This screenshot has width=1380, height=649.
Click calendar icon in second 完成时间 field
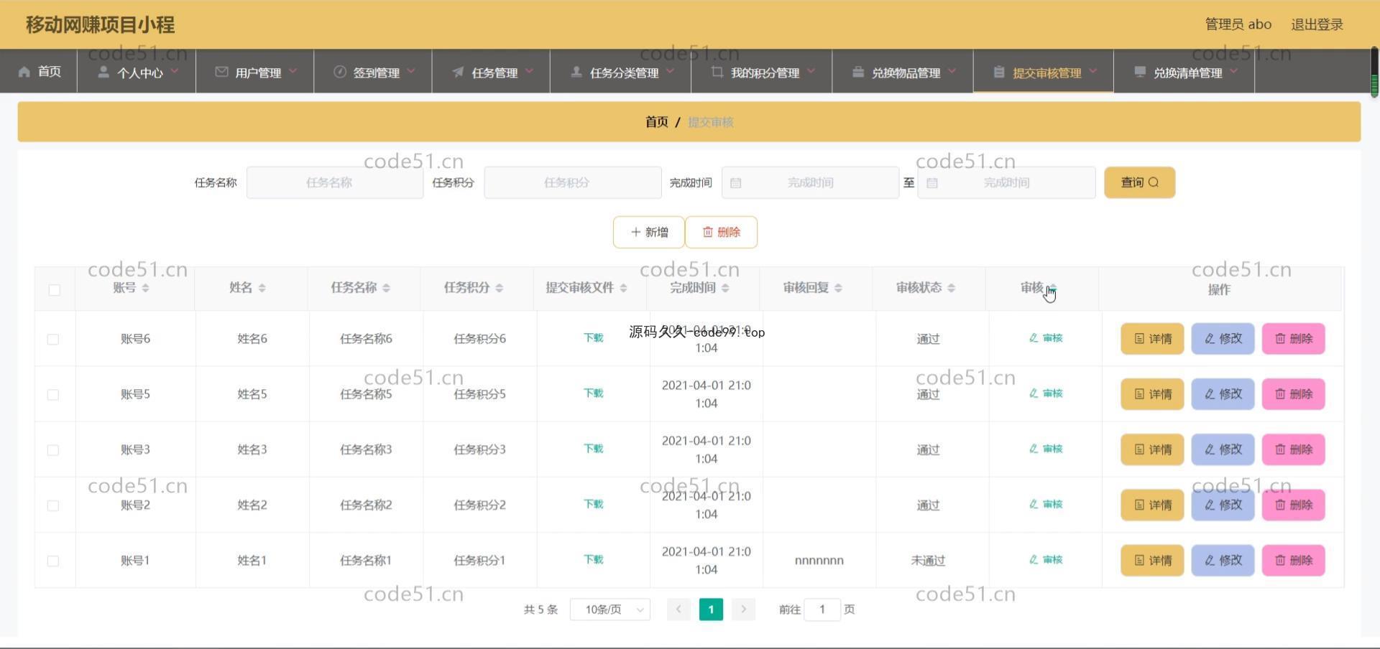(932, 183)
